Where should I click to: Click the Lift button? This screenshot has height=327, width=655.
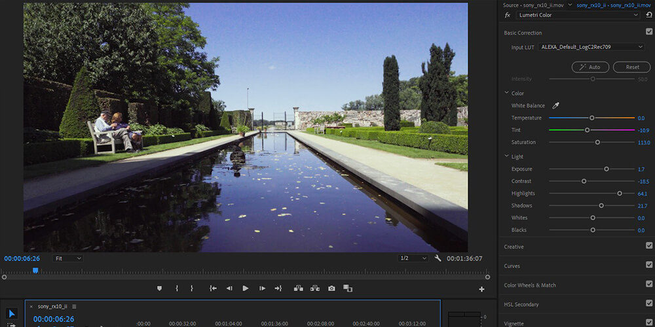coord(298,288)
